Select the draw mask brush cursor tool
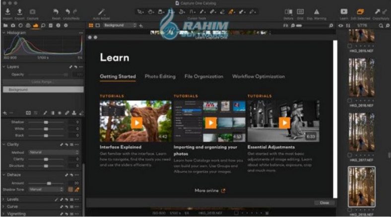Screen dimensions: 391x217 [x=202, y=12]
